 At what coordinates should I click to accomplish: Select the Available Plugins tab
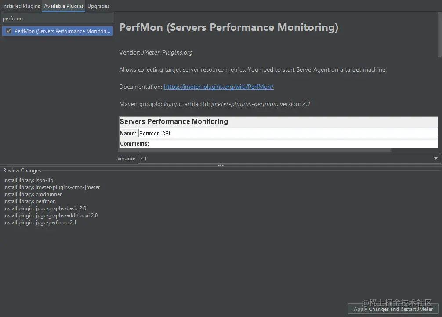tap(63, 6)
